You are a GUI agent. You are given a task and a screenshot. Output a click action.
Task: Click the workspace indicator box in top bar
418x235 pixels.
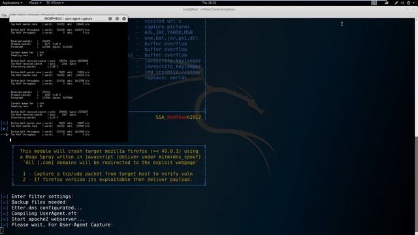click(x=374, y=3)
